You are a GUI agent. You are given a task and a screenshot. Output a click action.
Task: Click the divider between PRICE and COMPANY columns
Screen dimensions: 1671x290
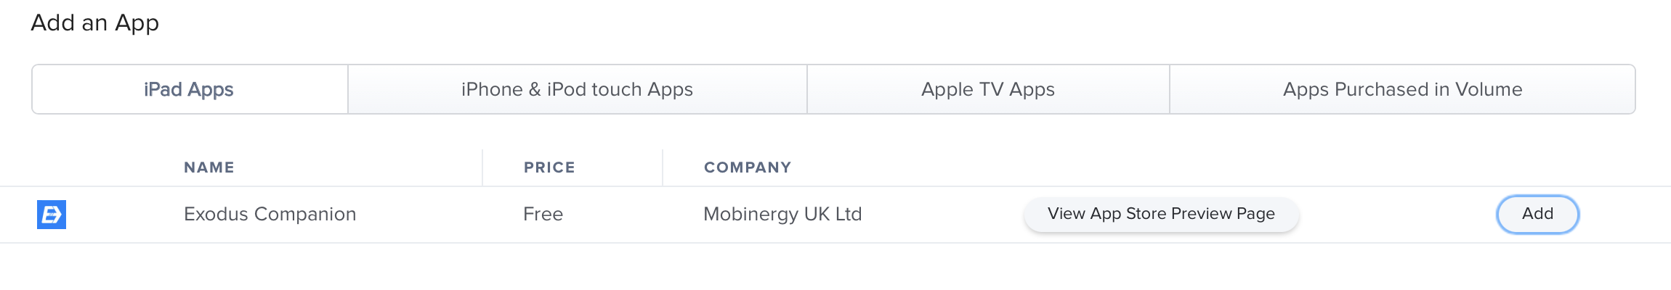[663, 167]
